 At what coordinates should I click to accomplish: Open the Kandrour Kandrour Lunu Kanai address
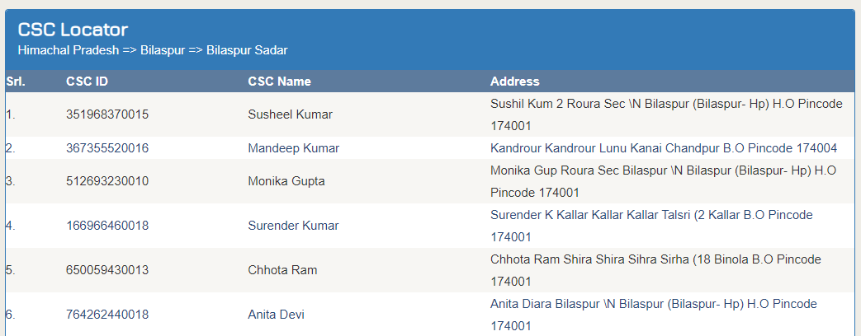click(664, 148)
